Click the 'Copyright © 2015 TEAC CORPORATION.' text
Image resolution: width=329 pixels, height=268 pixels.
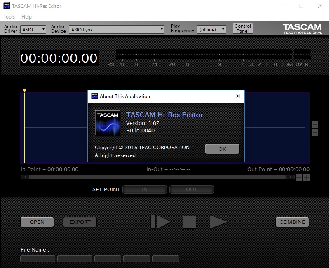point(143,148)
